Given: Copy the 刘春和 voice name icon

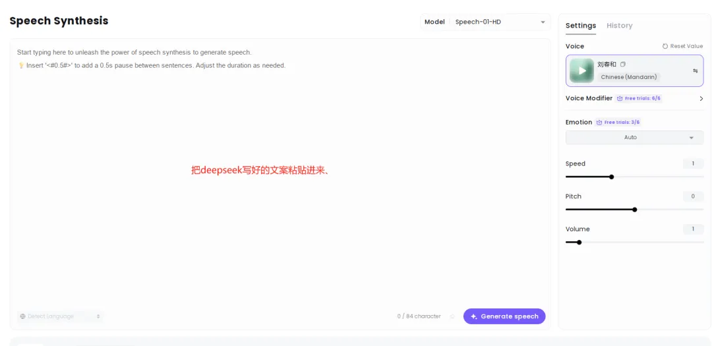Looking at the screenshot, I should (x=623, y=65).
